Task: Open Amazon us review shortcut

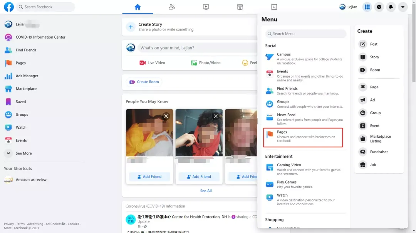Action: pyautogui.click(x=31, y=180)
